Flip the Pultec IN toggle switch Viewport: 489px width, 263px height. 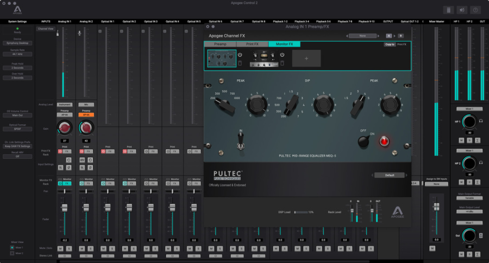point(241,140)
